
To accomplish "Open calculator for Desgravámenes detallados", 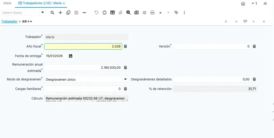I will (x=254, y=79).
